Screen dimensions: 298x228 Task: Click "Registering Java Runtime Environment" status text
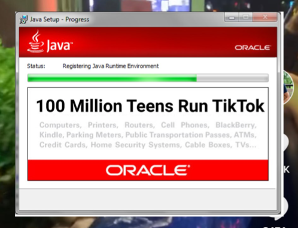point(111,66)
